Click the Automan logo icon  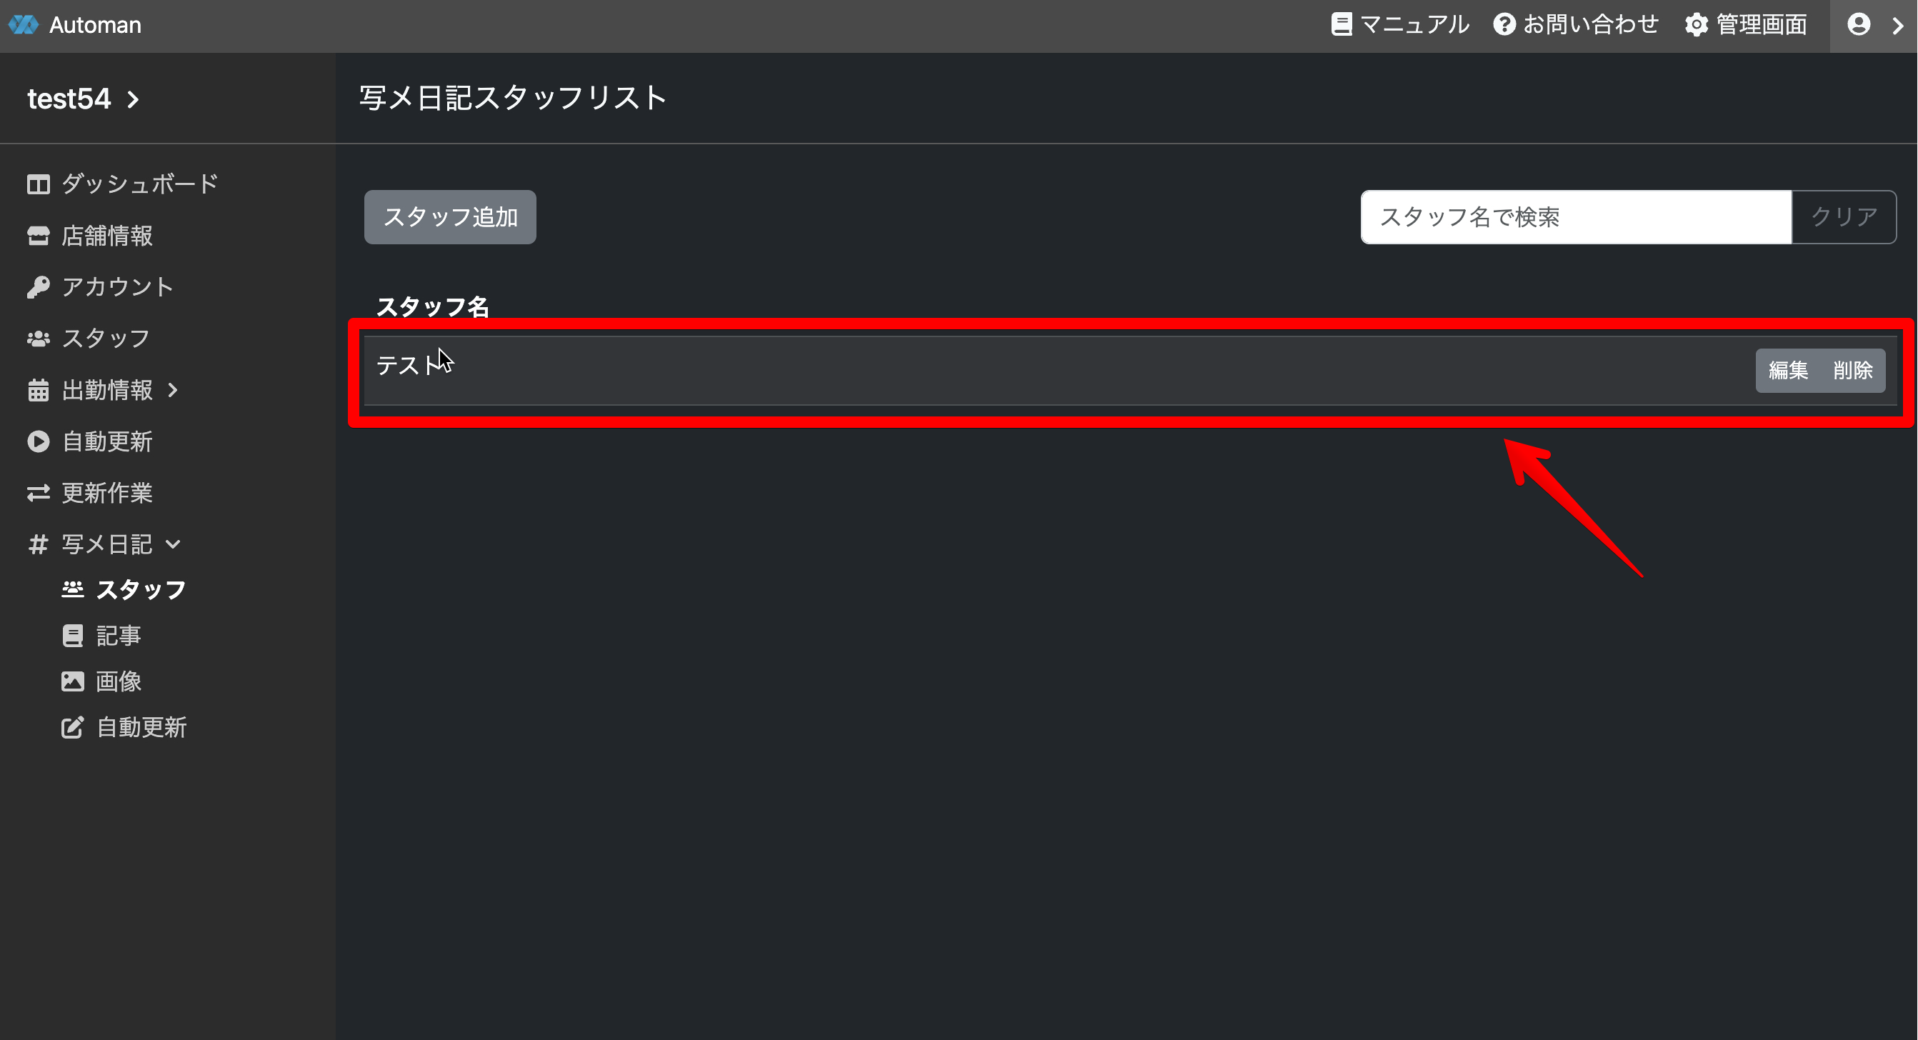pyautogui.click(x=23, y=24)
